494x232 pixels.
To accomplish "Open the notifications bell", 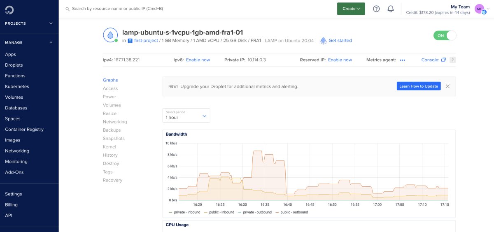I will [x=391, y=9].
